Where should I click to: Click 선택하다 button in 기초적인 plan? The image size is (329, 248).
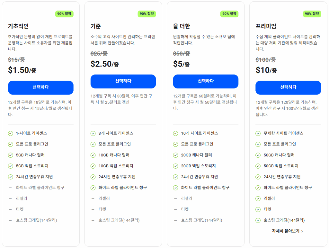[x=40, y=87]
